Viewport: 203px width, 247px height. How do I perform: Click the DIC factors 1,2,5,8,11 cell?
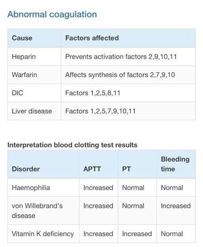tap(93, 93)
